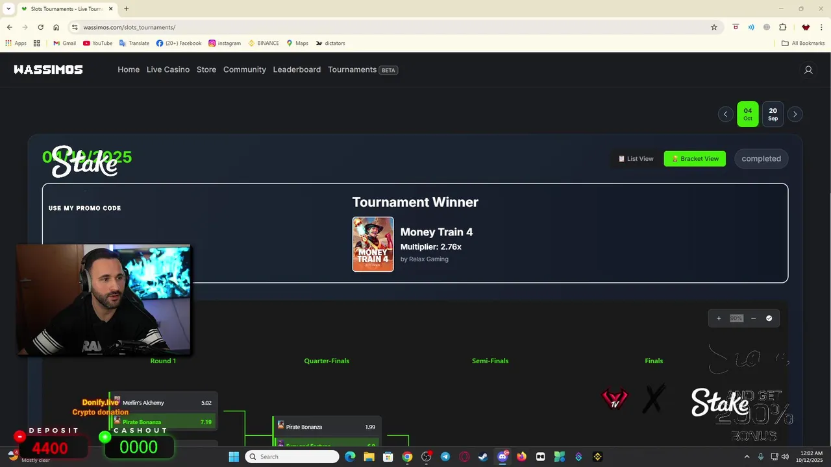Zoom out the bracket with minus
Image resolution: width=831 pixels, height=467 pixels.
[x=753, y=318]
